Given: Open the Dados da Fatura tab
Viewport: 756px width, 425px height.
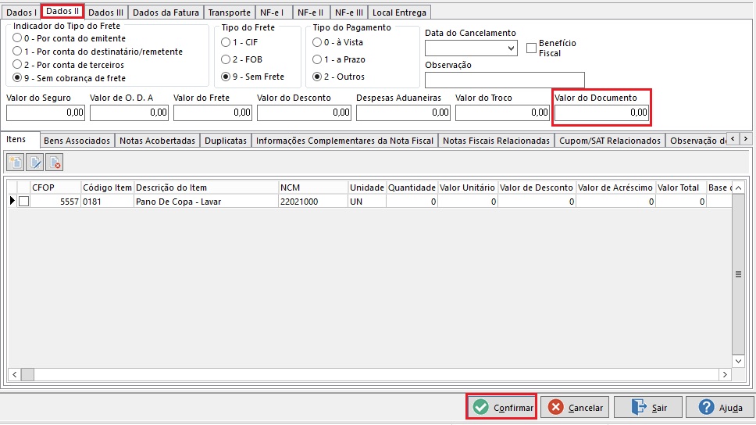Looking at the screenshot, I should coord(166,12).
